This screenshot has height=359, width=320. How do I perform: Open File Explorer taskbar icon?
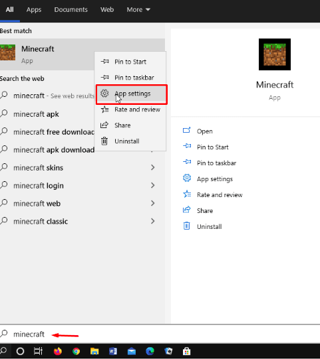coord(94,351)
